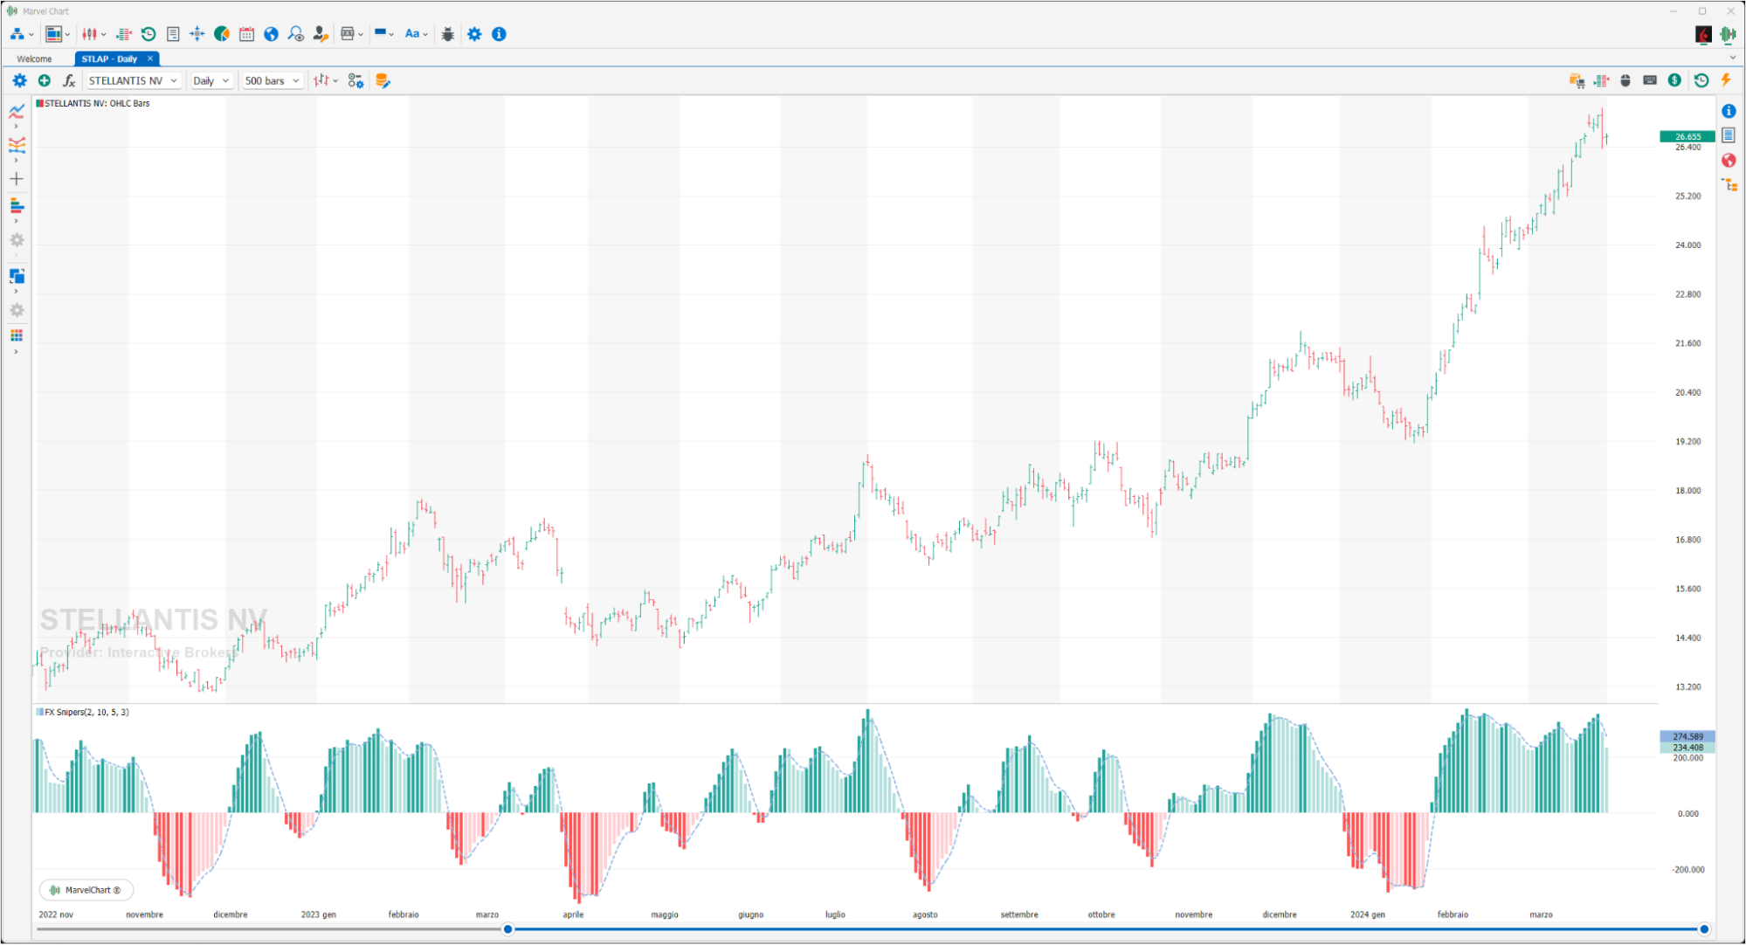Click the MarvelChart logo button
Screen dimensions: 1746x945
pyautogui.click(x=86, y=890)
